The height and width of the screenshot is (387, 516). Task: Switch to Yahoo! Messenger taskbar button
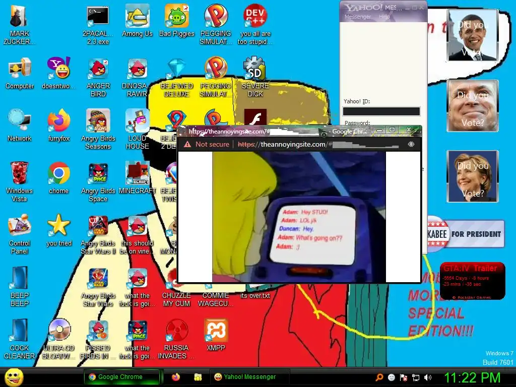[250, 377]
